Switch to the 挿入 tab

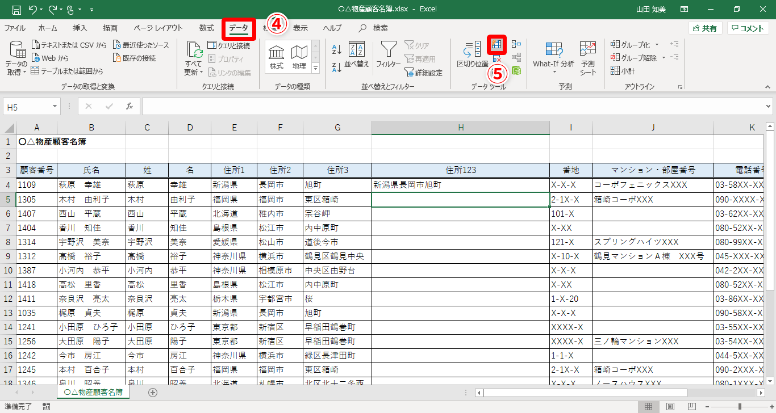click(x=80, y=28)
